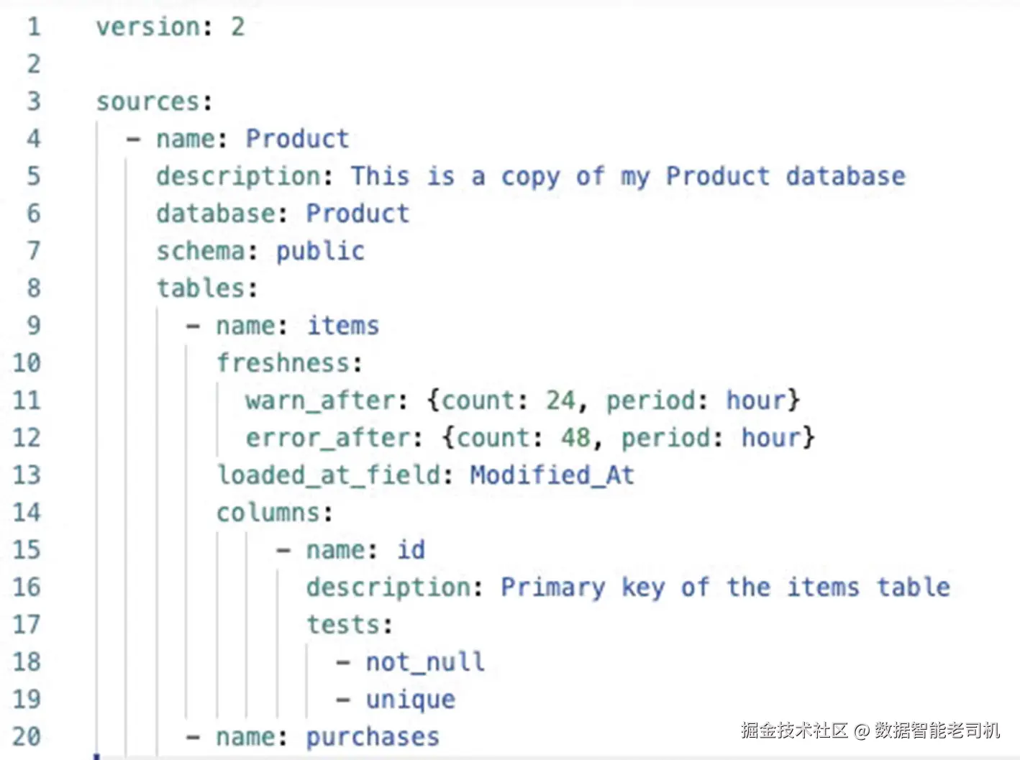Click the 'unique' test entry

click(411, 700)
